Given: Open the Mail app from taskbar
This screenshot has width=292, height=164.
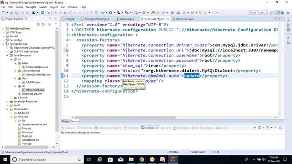Looking at the screenshot, I should tap(120, 159).
